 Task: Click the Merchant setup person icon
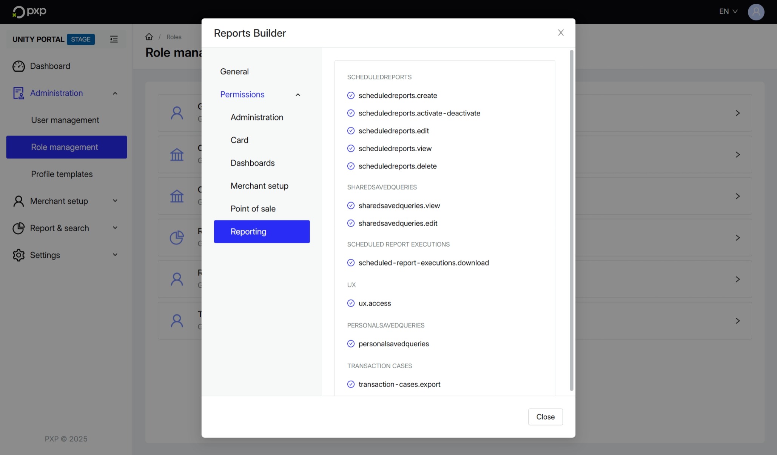[x=18, y=201]
